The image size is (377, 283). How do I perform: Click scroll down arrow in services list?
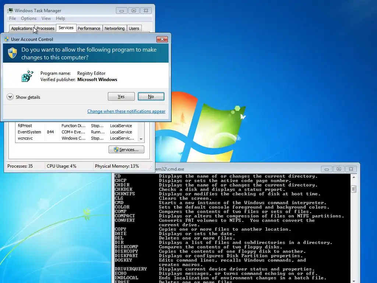[141, 139]
